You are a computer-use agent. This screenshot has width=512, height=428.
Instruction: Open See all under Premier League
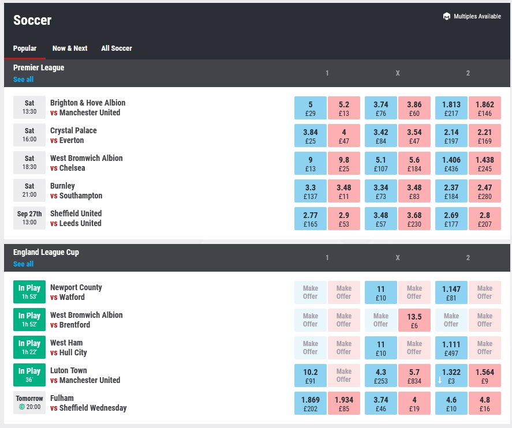click(x=23, y=80)
